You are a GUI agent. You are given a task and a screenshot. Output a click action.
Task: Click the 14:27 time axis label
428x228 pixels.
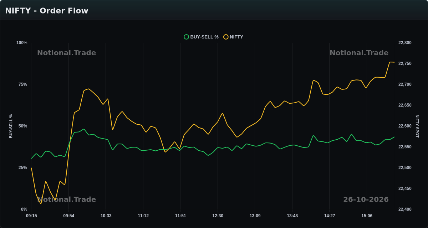click(x=330, y=216)
